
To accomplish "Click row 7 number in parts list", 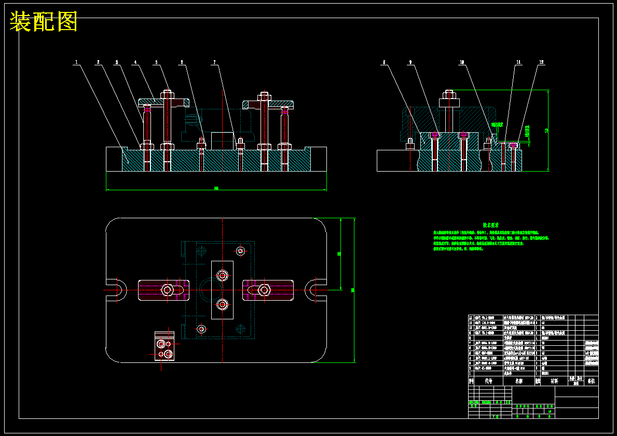I will click(x=470, y=343).
